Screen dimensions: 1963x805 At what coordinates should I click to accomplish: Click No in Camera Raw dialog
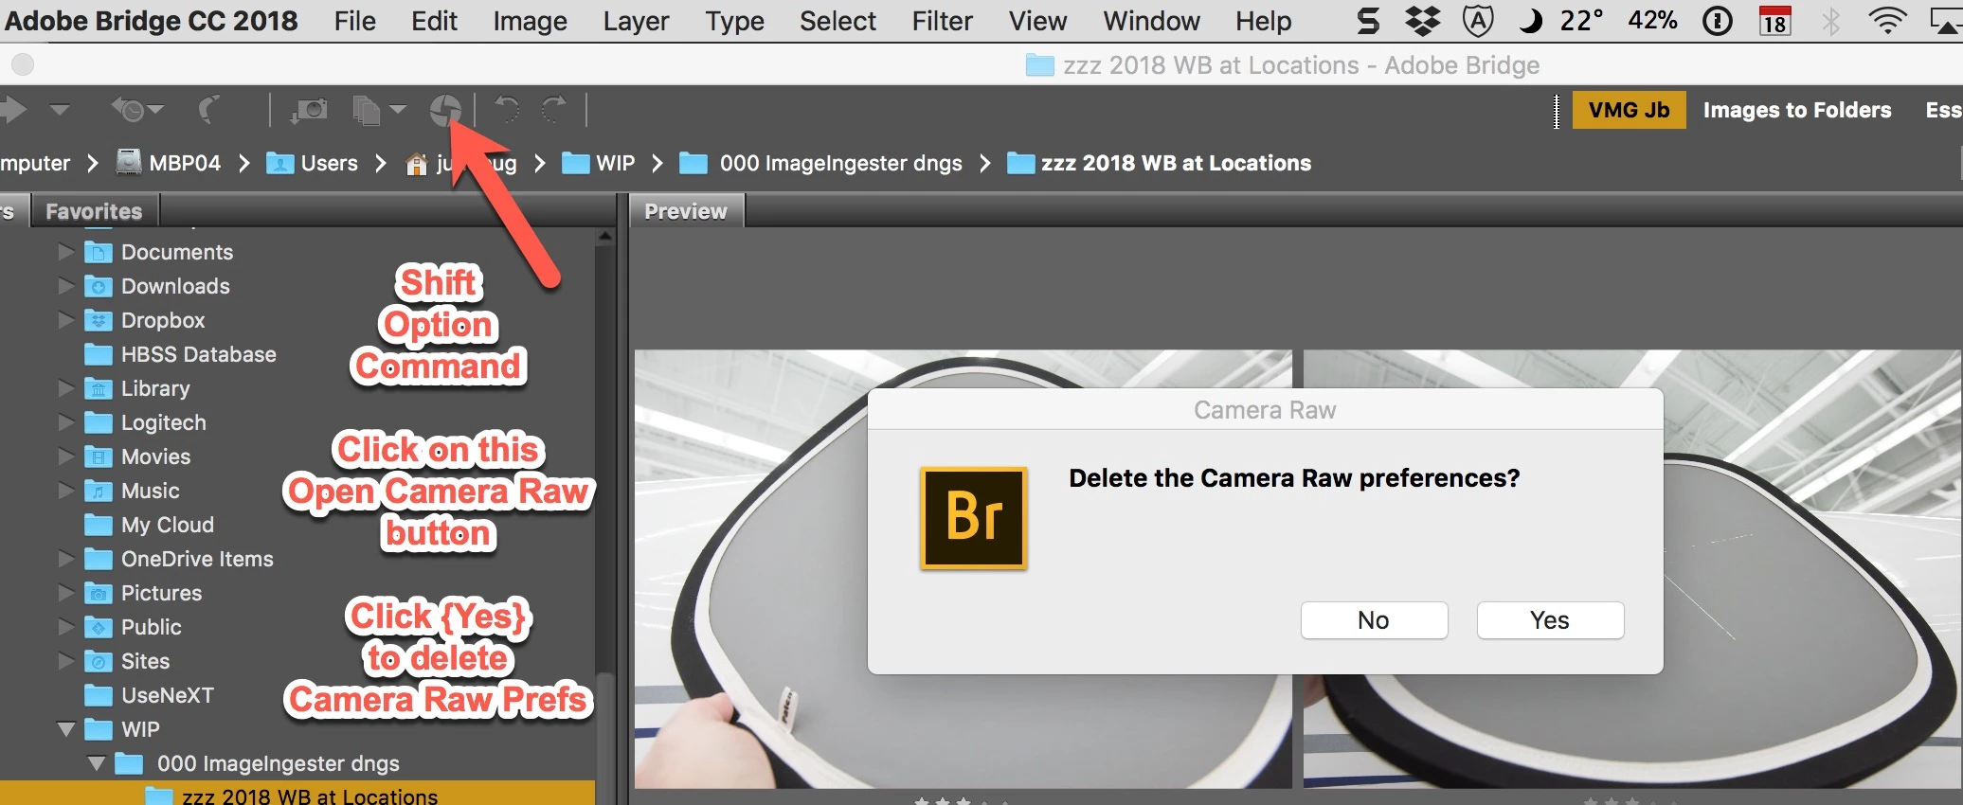coord(1374,620)
